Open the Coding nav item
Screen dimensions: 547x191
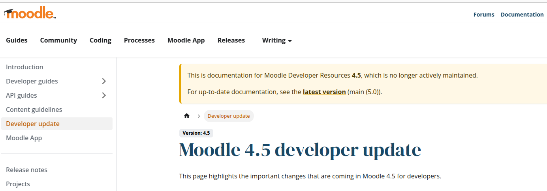click(x=100, y=40)
